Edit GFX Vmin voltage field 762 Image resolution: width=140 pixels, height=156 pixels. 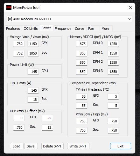pos(19,44)
